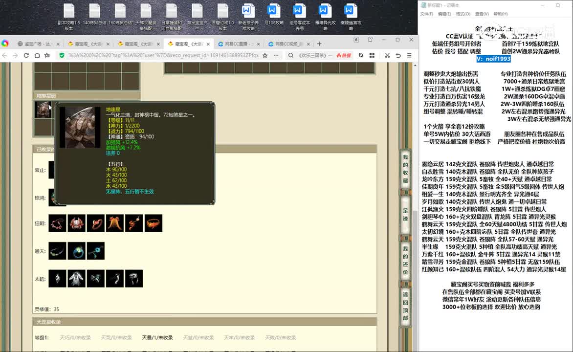Go forward in the browser

(x=15, y=56)
